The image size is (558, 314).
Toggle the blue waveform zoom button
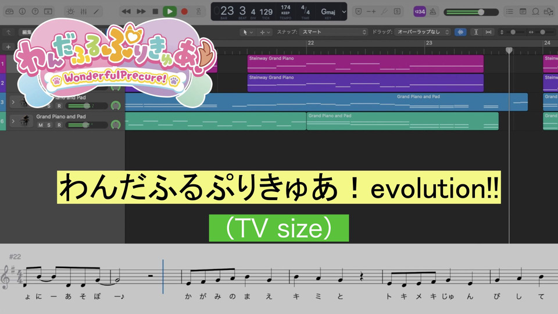460,32
